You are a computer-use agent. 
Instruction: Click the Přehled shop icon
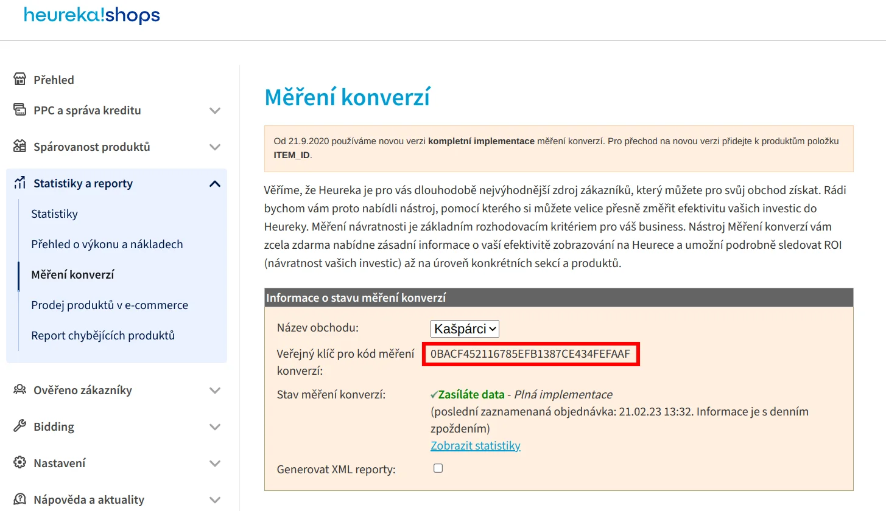[20, 80]
